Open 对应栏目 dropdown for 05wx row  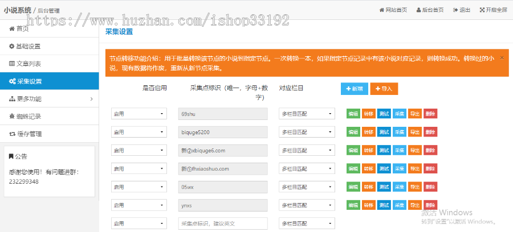(307, 187)
